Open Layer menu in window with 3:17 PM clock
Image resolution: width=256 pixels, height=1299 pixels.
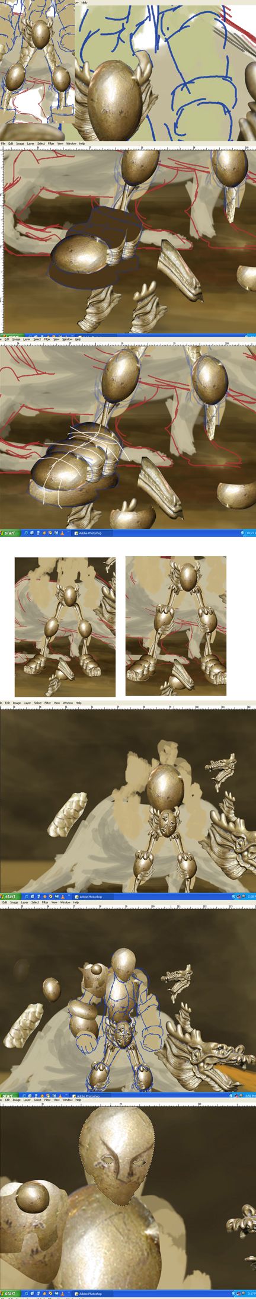coord(27,1100)
